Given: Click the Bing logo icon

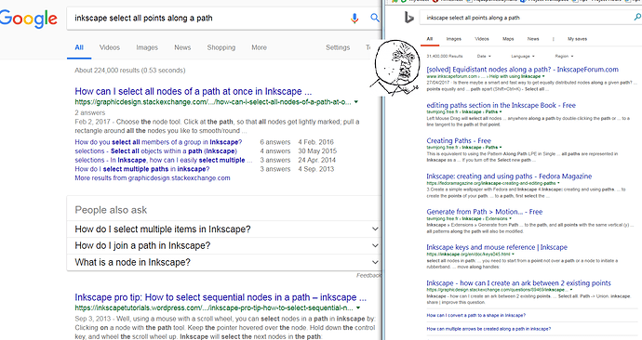Looking at the screenshot, I should (x=409, y=17).
